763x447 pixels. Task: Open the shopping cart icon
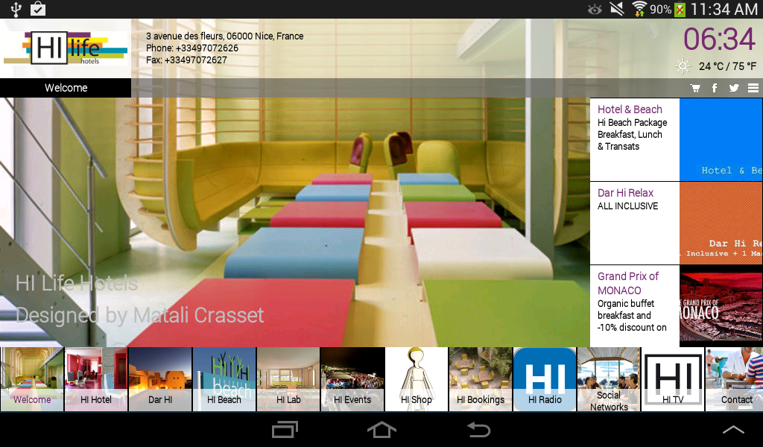coord(695,88)
